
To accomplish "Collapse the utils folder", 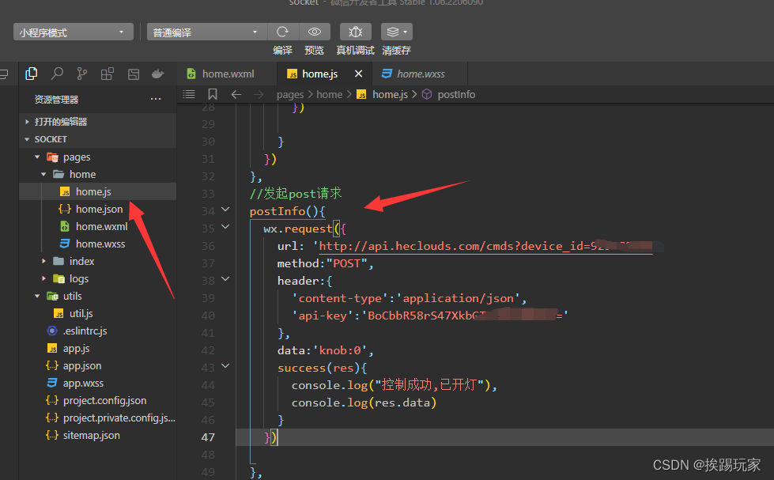I will point(97,296).
